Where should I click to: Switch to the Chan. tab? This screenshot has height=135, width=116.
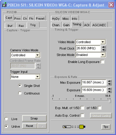click(56, 25)
